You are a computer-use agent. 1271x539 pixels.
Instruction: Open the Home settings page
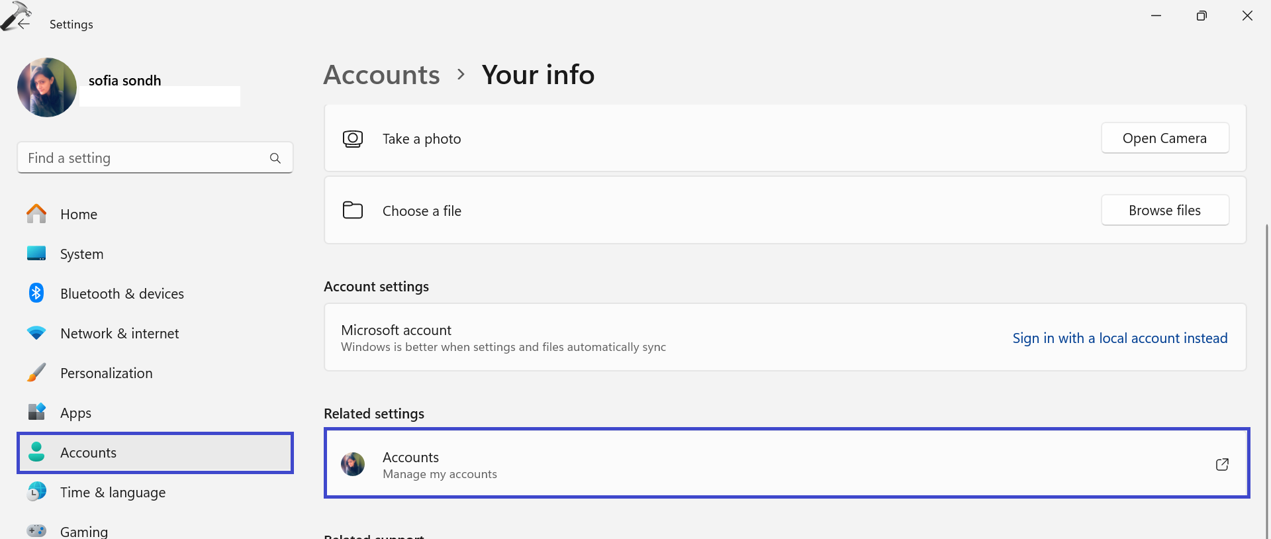(78, 215)
